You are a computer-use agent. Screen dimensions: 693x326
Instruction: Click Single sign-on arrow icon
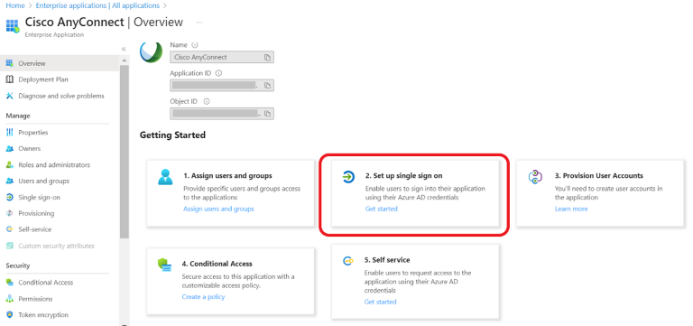point(10,197)
